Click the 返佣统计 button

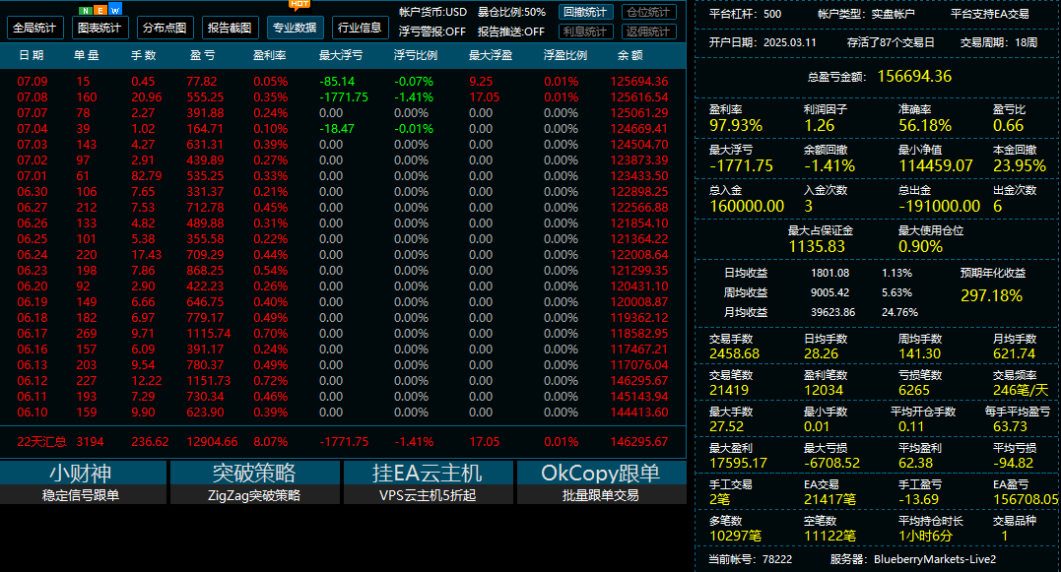[x=648, y=32]
